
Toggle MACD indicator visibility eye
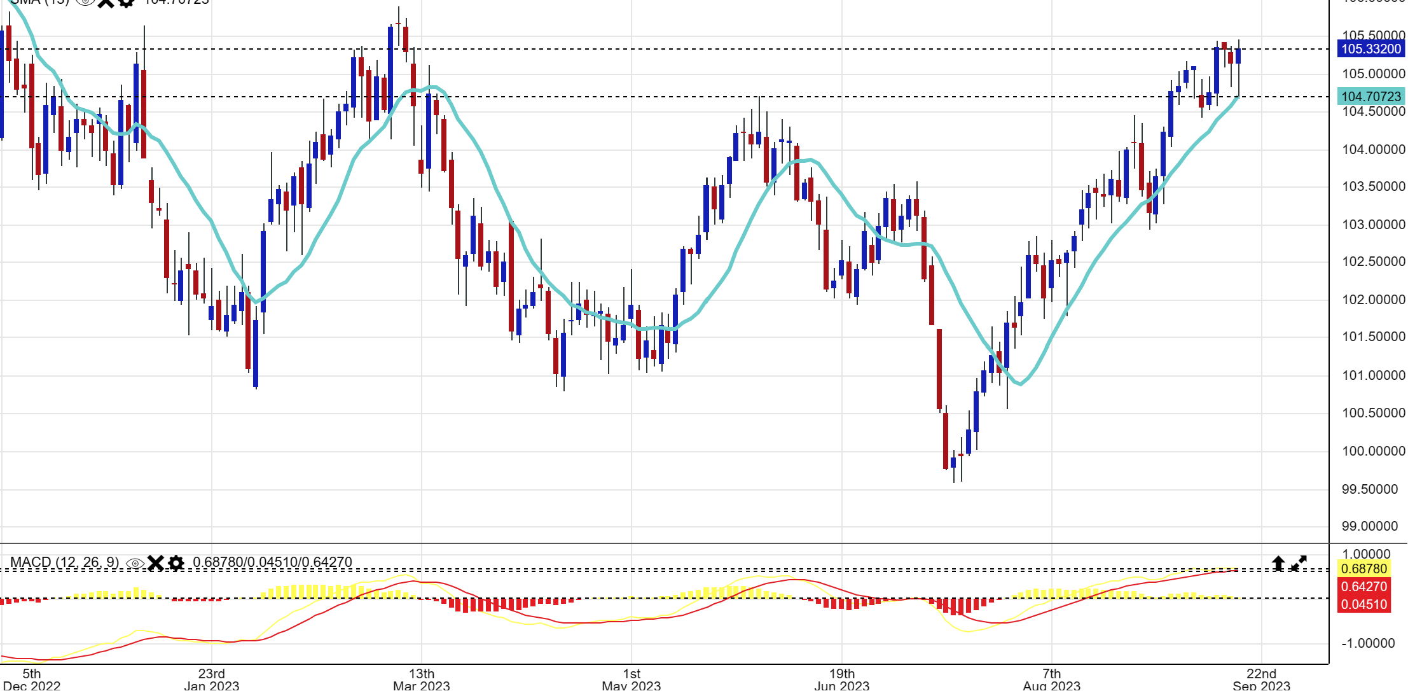(x=135, y=563)
